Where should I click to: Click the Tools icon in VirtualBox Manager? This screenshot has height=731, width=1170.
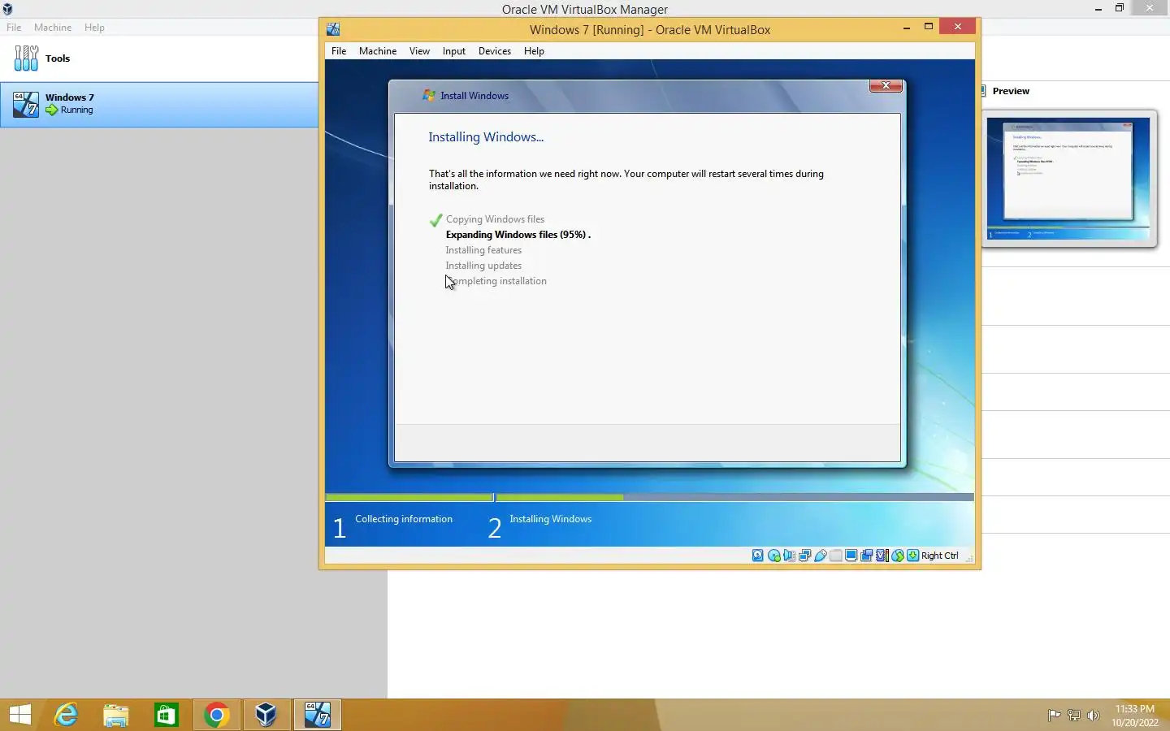[x=26, y=58]
